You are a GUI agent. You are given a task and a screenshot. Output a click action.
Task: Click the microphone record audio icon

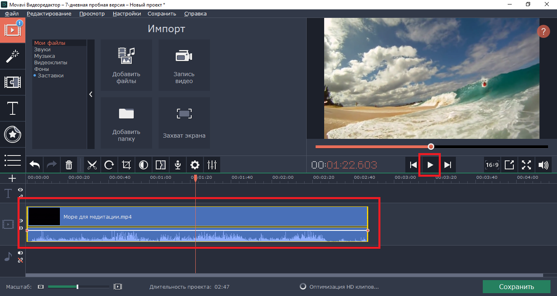178,165
